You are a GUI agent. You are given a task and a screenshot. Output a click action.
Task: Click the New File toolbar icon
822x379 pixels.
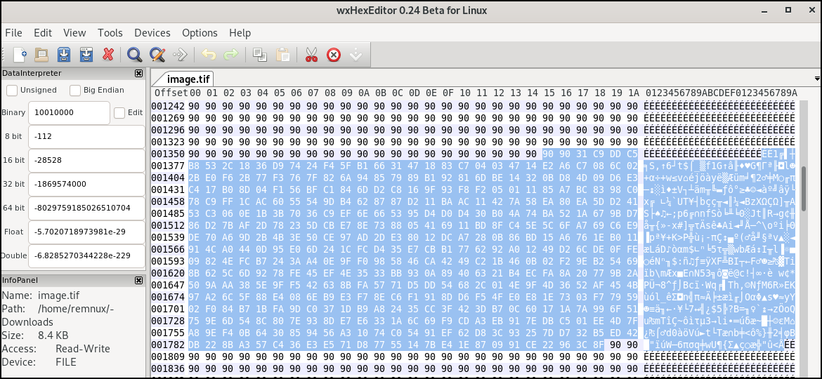[x=19, y=55]
